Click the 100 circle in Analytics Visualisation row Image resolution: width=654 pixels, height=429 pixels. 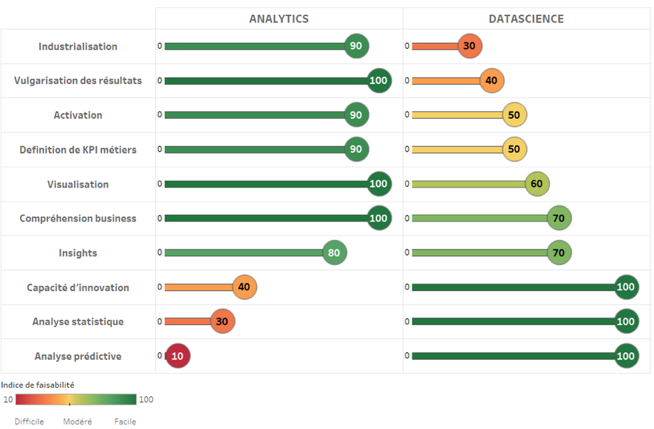coord(378,185)
